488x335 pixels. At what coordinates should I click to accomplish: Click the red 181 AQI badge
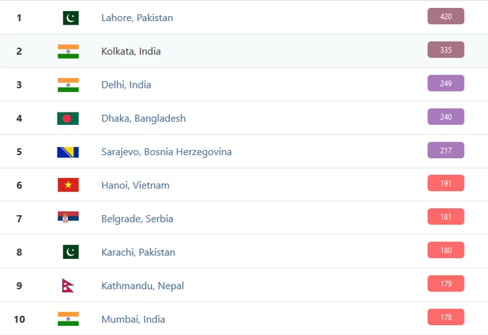pos(445,216)
